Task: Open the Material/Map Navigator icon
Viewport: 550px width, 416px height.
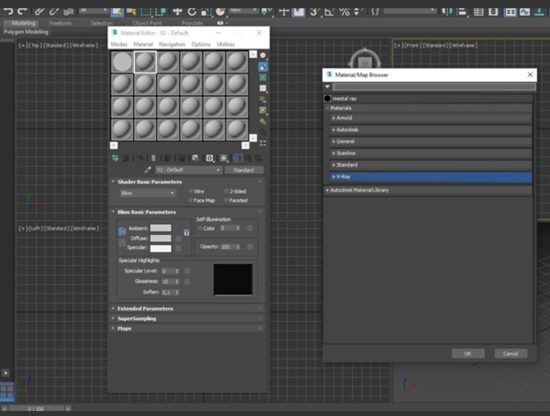Action: click(263, 143)
